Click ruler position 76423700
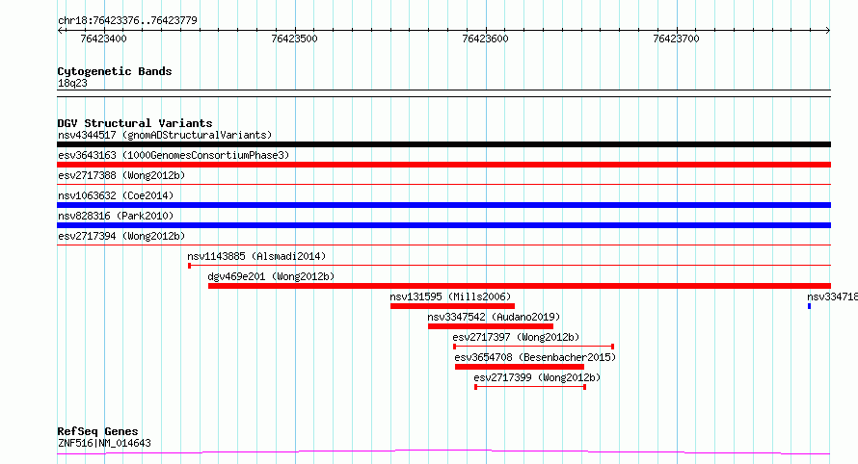858x464 pixels. tap(677, 39)
